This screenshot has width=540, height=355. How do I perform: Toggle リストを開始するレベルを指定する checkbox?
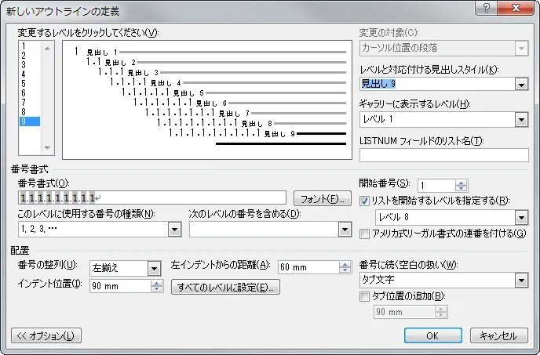click(364, 201)
